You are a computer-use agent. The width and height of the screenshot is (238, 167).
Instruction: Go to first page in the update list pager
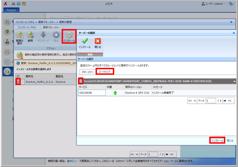click(x=132, y=154)
